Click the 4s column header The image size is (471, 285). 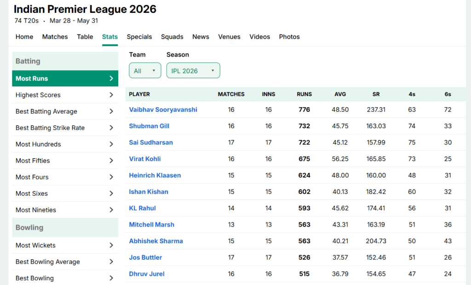(412, 94)
